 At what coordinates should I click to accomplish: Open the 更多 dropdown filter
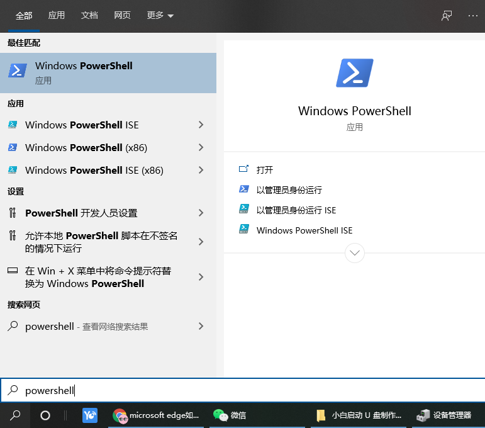[160, 16]
